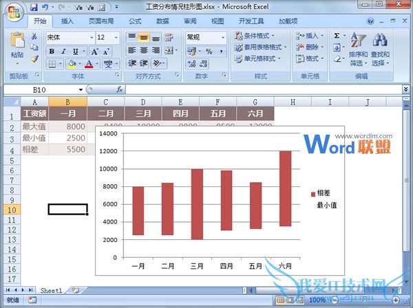Align text left in cell
Screen dimensions: 413x308
(131, 50)
